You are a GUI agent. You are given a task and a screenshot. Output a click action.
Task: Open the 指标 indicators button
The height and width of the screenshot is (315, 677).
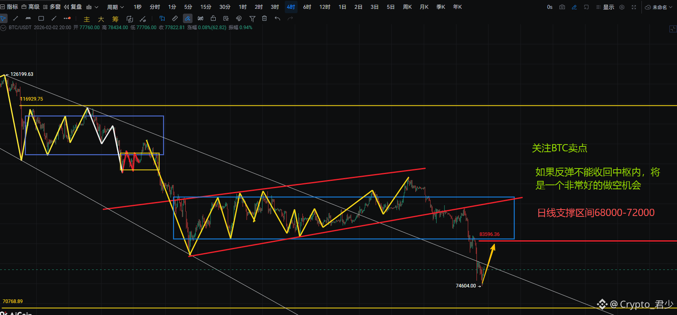(x=9, y=7)
